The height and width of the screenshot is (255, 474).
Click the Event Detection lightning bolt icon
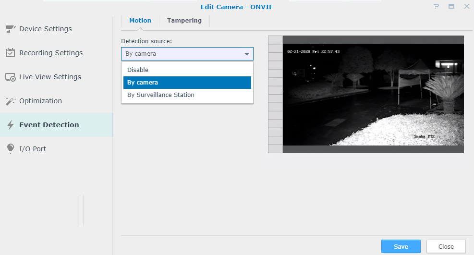click(11, 125)
